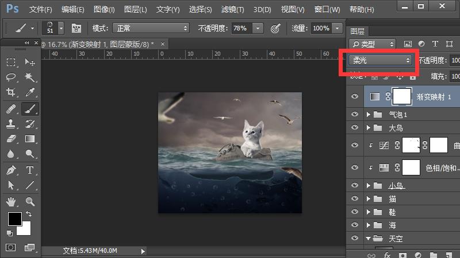Image resolution: width=460 pixels, height=258 pixels.
Task: Select the Eraser tool
Action: (11, 139)
